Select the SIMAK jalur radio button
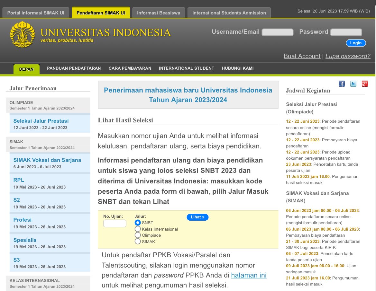The image size is (376, 291). click(x=138, y=242)
